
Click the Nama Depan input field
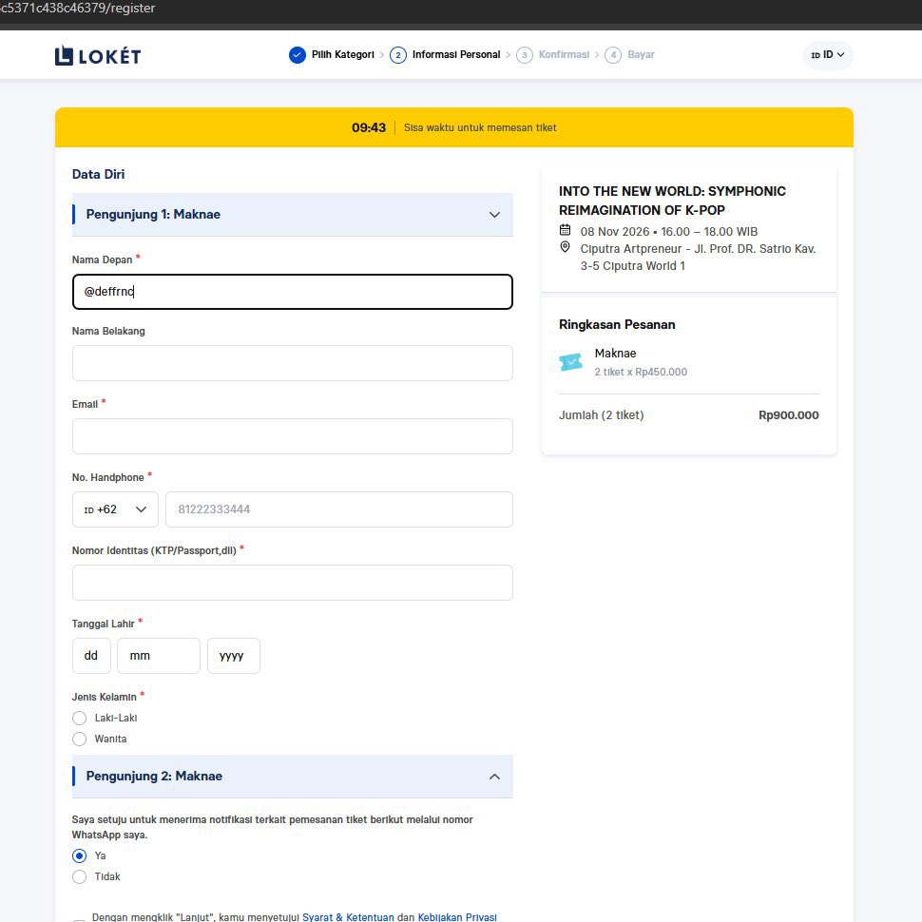(292, 292)
